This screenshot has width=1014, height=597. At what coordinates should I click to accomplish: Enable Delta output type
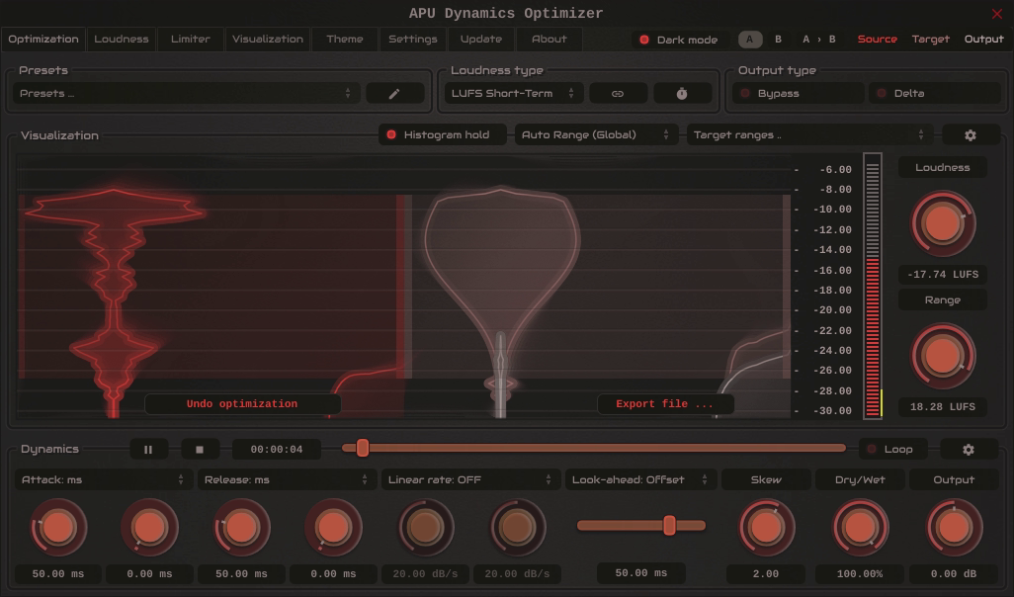pyautogui.click(x=935, y=93)
